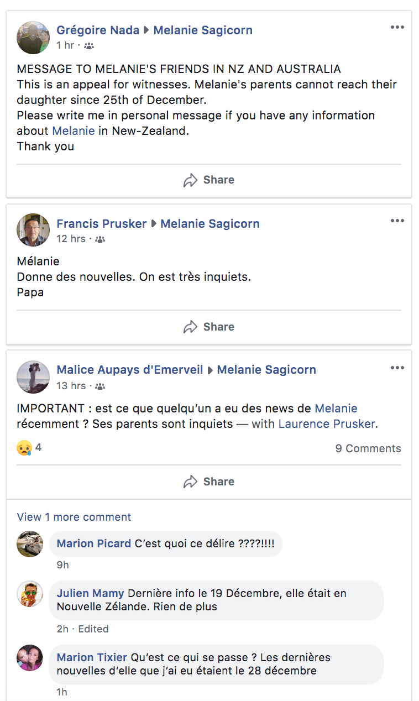Screen dimensions: 419x701
Task: Open Francis Prusker's profile picture
Action: [x=33, y=230]
